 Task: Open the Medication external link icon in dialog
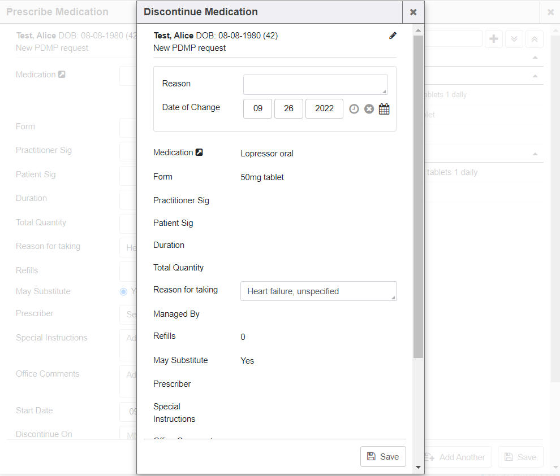click(x=199, y=152)
